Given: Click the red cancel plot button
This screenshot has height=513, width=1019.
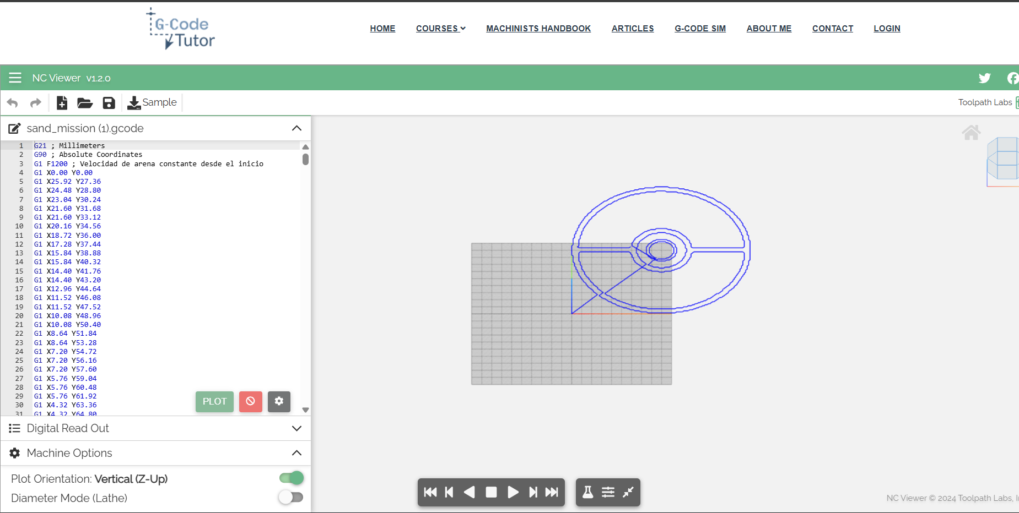Looking at the screenshot, I should pyautogui.click(x=251, y=402).
